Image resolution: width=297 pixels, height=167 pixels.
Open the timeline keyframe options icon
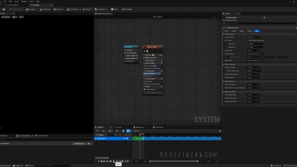coord(117,131)
